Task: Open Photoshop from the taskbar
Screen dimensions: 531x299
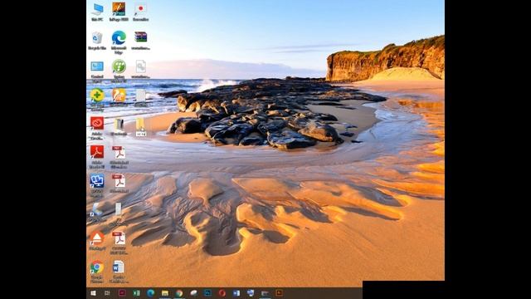Action: 207,293
